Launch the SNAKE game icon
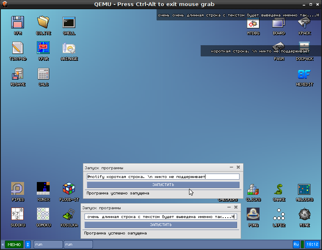 coord(279,189)
